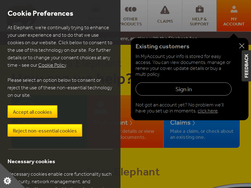This screenshot has width=251, height=188.
Task: Select the My Account navigation label
Action: click(234, 22)
